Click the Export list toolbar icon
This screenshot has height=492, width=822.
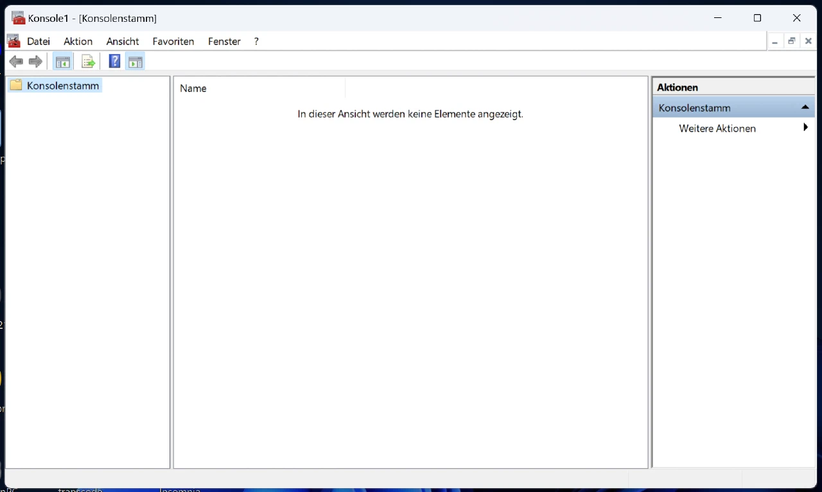click(88, 62)
